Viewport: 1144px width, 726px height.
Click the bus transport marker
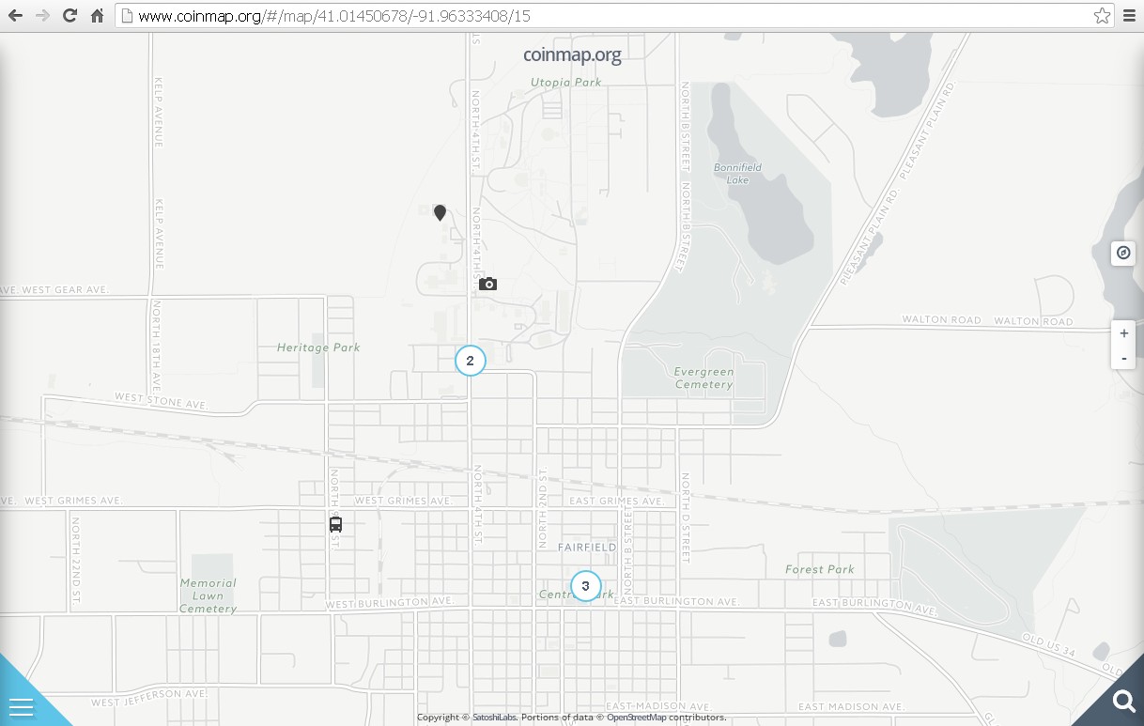pos(335,524)
